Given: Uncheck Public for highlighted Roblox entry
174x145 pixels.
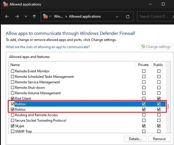Looking at the screenshot, I should (158, 104).
